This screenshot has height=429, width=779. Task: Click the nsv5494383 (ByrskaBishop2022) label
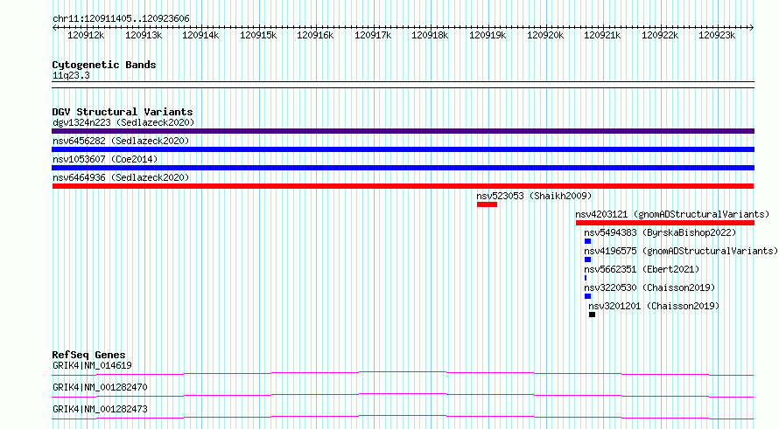(x=660, y=232)
